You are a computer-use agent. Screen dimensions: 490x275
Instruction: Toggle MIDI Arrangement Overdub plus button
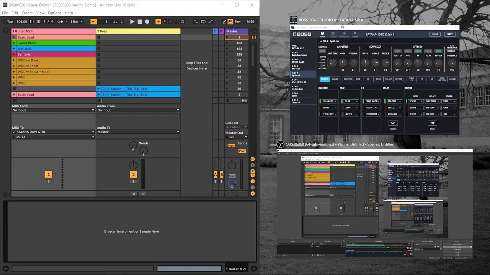click(158, 22)
